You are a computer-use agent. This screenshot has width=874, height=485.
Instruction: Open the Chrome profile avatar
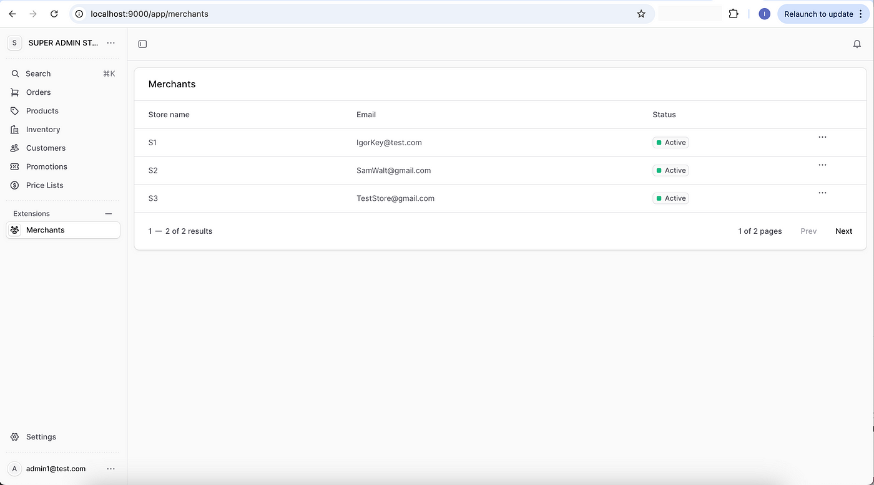click(764, 14)
